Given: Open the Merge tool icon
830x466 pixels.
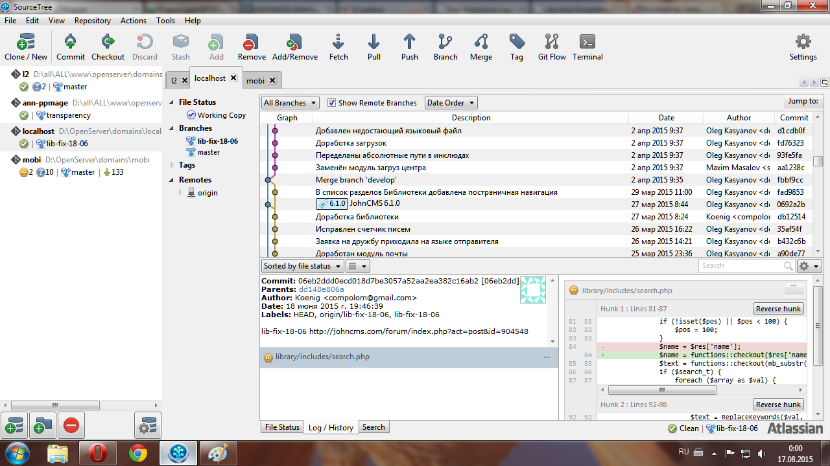Looking at the screenshot, I should click(480, 43).
